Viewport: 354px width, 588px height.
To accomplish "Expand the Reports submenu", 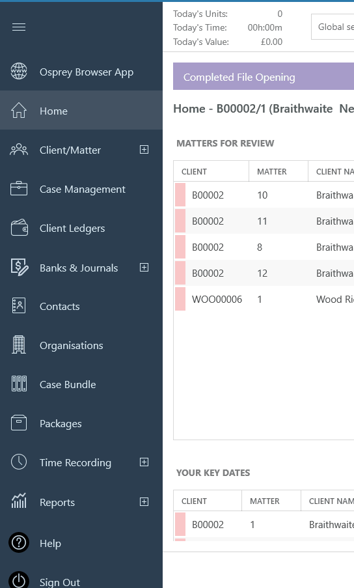I will [x=144, y=502].
